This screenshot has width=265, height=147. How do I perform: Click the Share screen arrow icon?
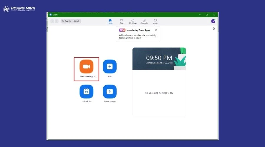(x=110, y=91)
